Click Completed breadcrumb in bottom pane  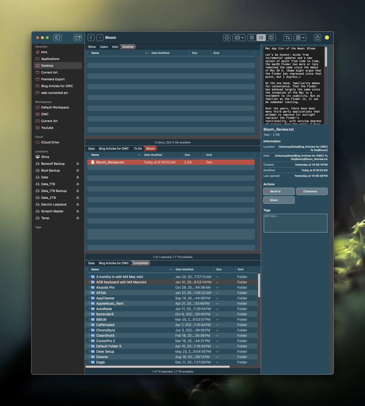click(140, 263)
